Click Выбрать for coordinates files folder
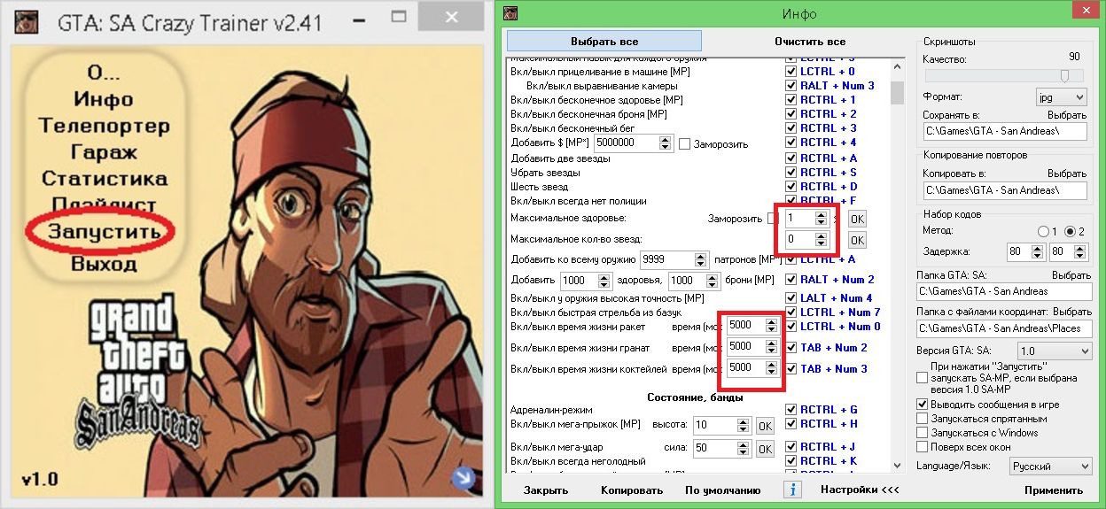This screenshot has height=509, width=1106. coord(1071,312)
